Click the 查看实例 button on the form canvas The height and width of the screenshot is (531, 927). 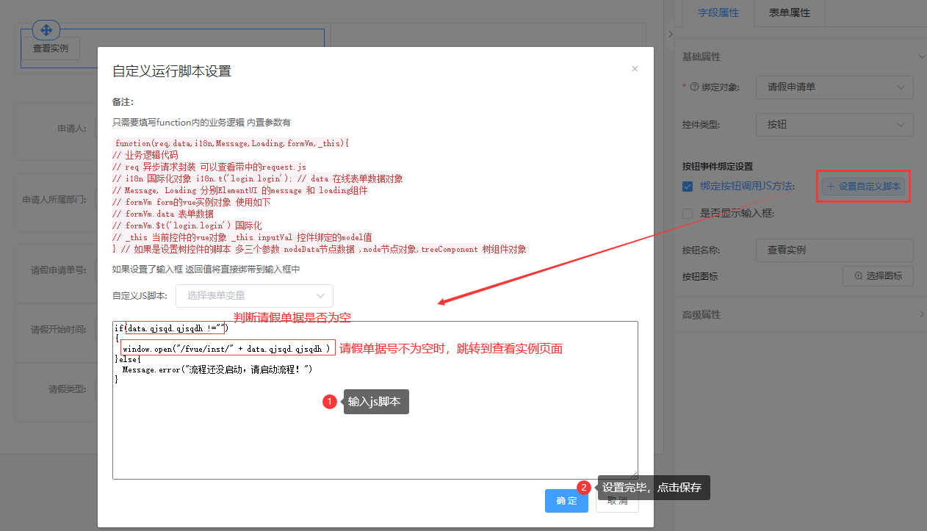[51, 48]
